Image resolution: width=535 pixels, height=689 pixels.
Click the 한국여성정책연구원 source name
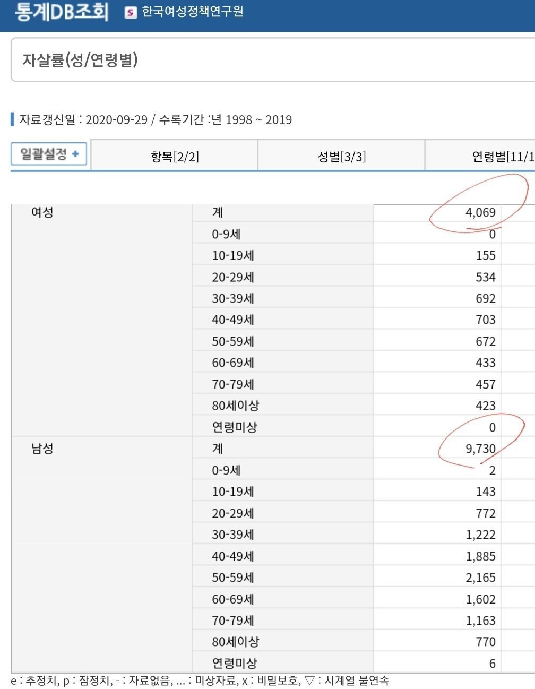coord(192,12)
